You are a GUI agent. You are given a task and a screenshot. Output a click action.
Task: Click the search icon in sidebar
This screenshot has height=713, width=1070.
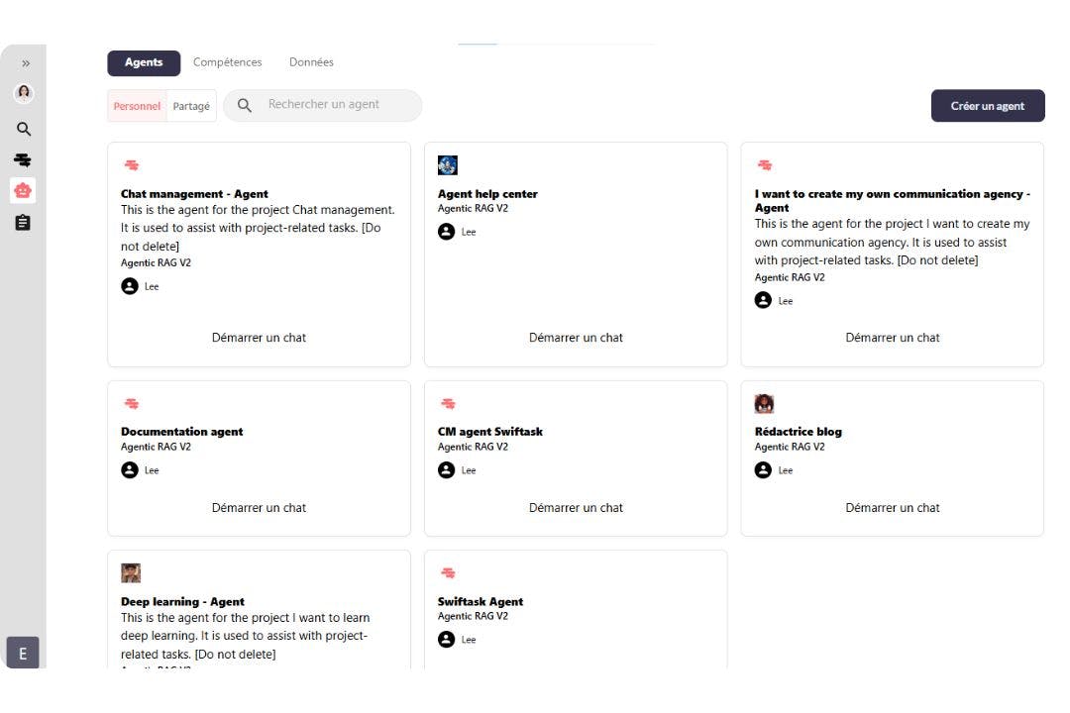[x=24, y=129]
